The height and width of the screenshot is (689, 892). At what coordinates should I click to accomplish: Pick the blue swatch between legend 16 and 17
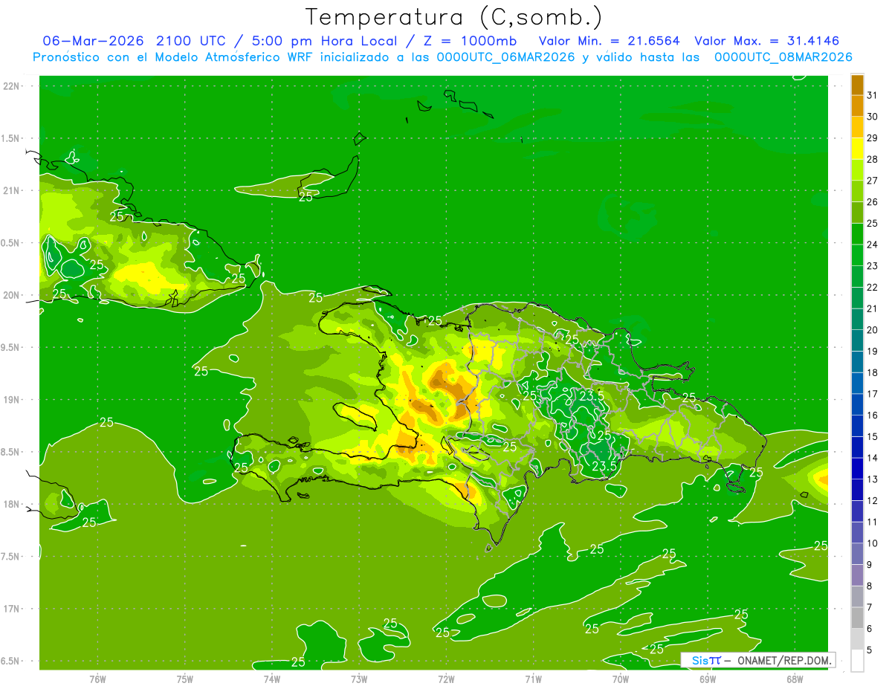[x=857, y=404]
